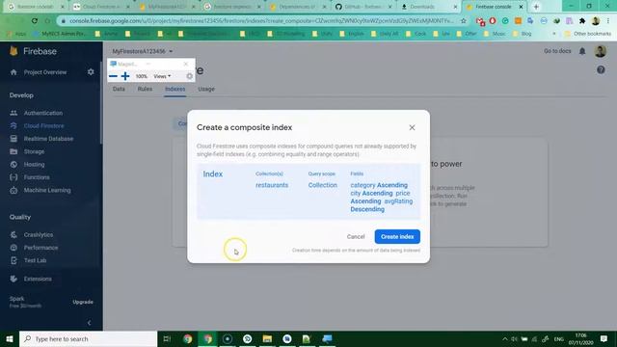This screenshot has width=617, height=347.
Task: Click the browser address bar
Action: [261, 21]
